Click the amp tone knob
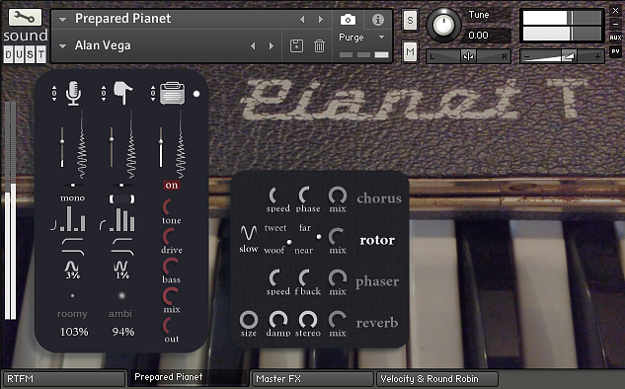This screenshot has height=389, width=625. (168, 207)
